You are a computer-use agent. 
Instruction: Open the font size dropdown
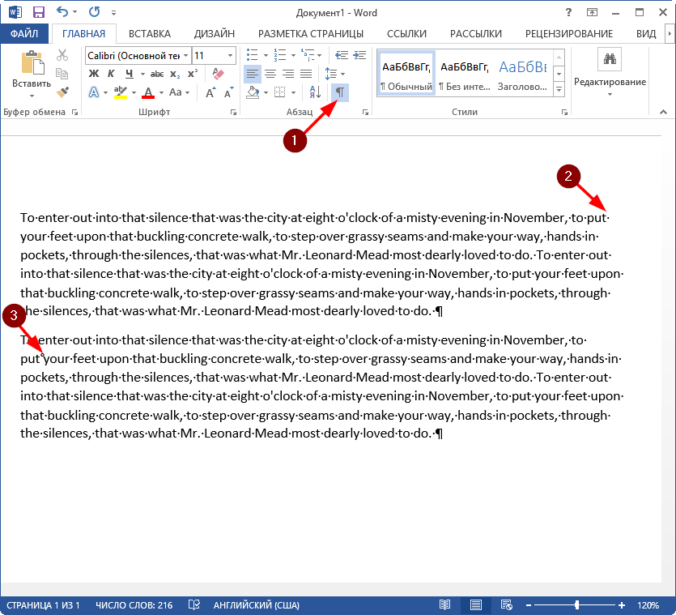point(230,55)
